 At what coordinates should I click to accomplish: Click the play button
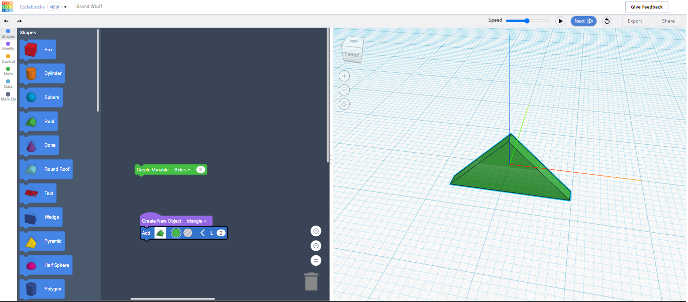click(560, 21)
